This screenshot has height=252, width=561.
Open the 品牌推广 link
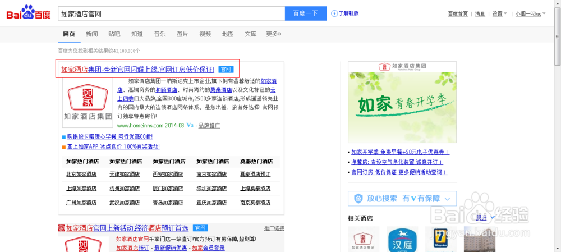point(209,126)
